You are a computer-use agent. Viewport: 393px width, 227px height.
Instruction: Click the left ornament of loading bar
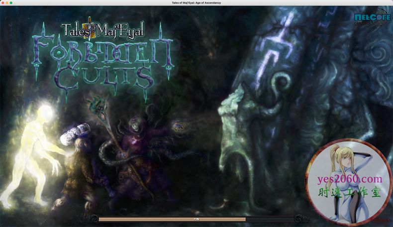tap(92, 219)
